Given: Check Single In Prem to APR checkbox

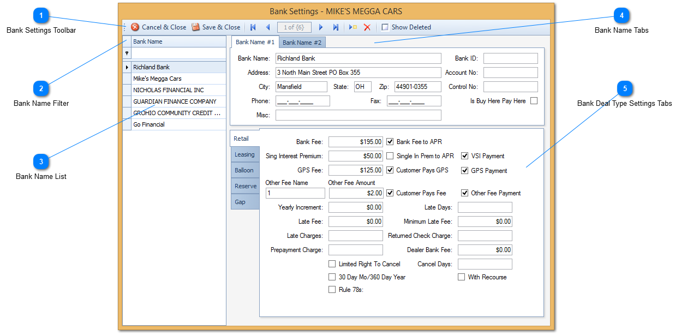Looking at the screenshot, I should pyautogui.click(x=390, y=156).
